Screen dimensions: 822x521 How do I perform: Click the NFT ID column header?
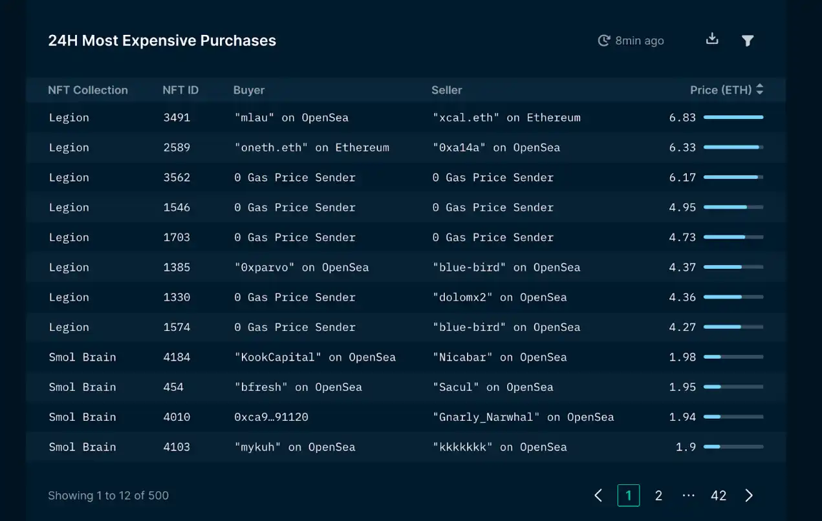coord(180,90)
